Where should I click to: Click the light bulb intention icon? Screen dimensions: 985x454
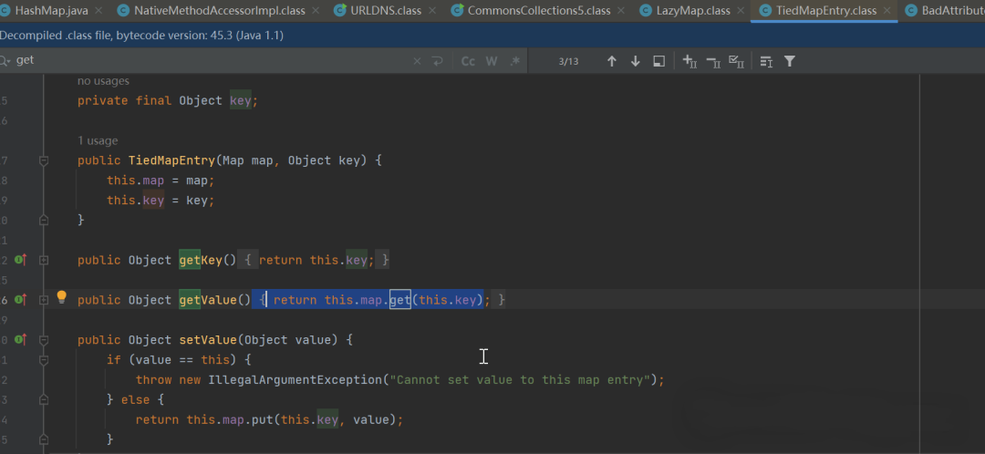click(x=62, y=297)
